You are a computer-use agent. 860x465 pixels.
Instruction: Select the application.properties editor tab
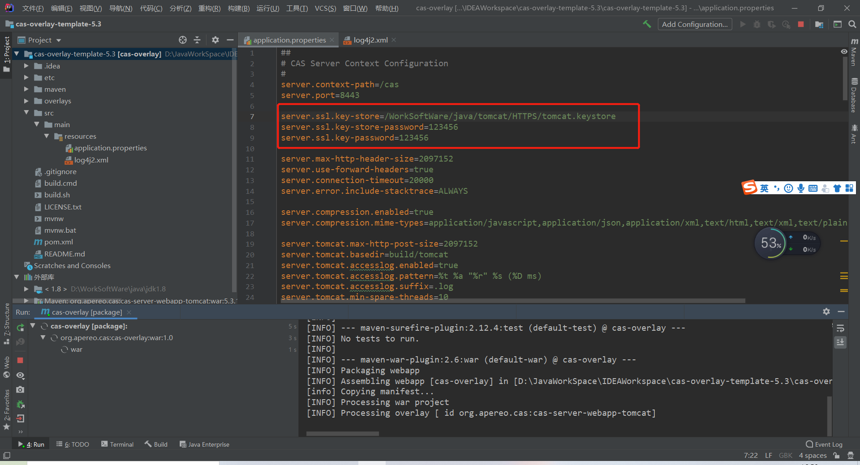[289, 40]
